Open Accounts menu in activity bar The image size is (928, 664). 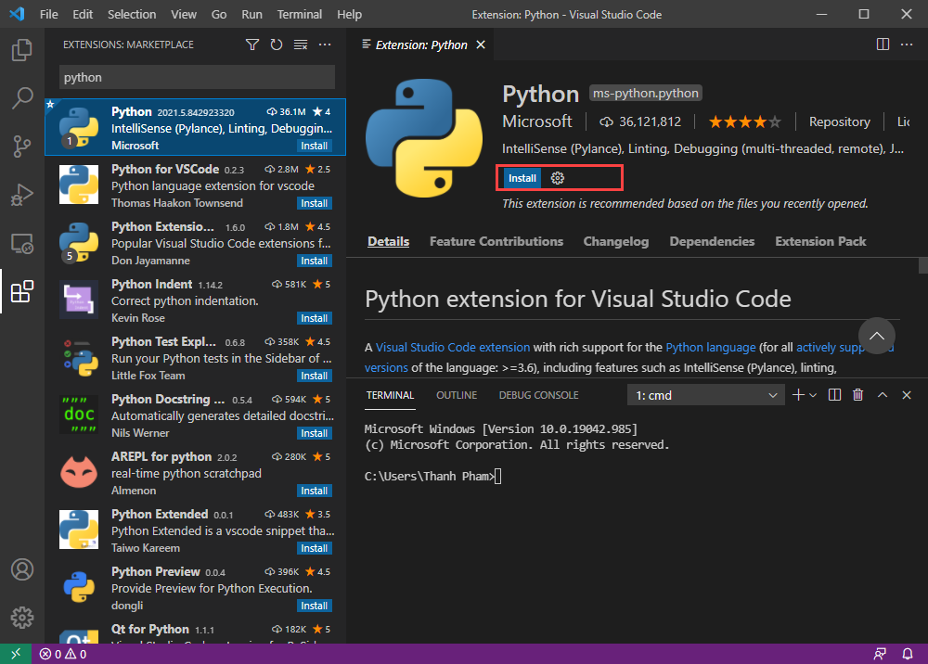point(22,569)
